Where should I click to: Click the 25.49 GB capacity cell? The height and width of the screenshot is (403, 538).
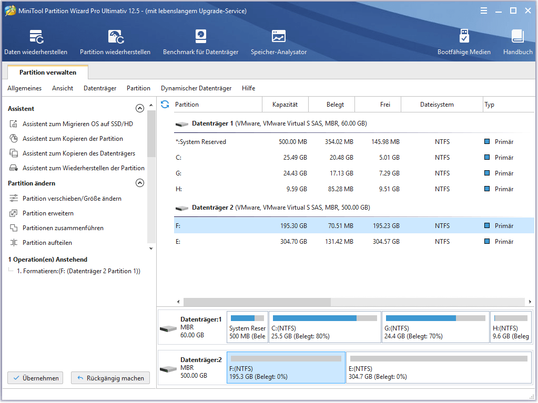(x=295, y=157)
